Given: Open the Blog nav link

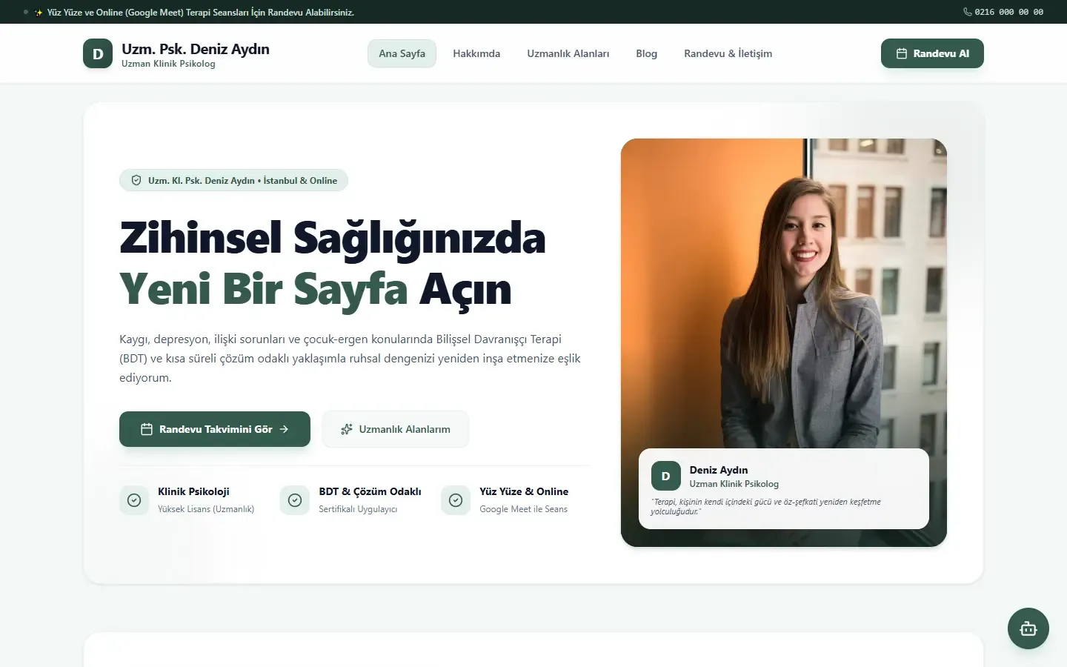Looking at the screenshot, I should (646, 53).
